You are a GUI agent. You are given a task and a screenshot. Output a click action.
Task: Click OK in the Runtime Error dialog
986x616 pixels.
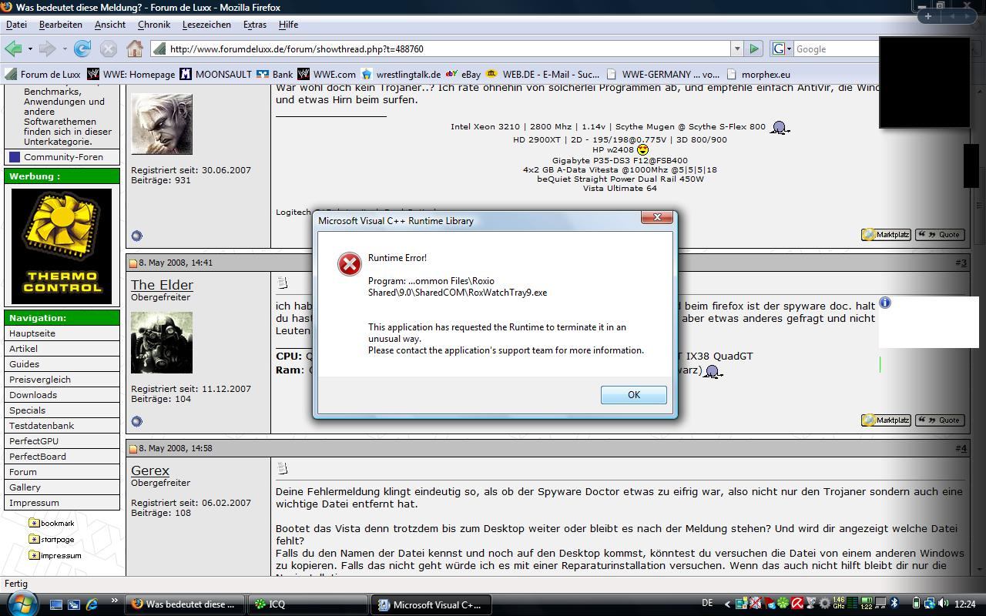tap(633, 394)
